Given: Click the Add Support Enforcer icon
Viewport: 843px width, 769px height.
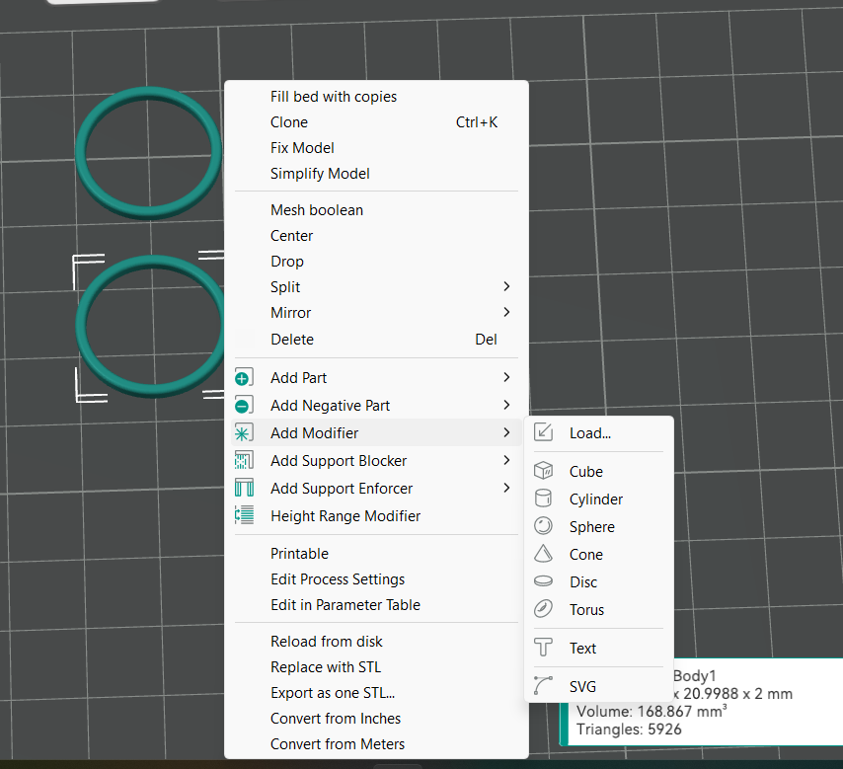Looking at the screenshot, I should pos(244,489).
